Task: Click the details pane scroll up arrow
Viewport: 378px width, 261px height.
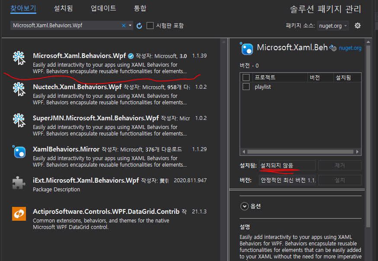Action: [x=368, y=42]
